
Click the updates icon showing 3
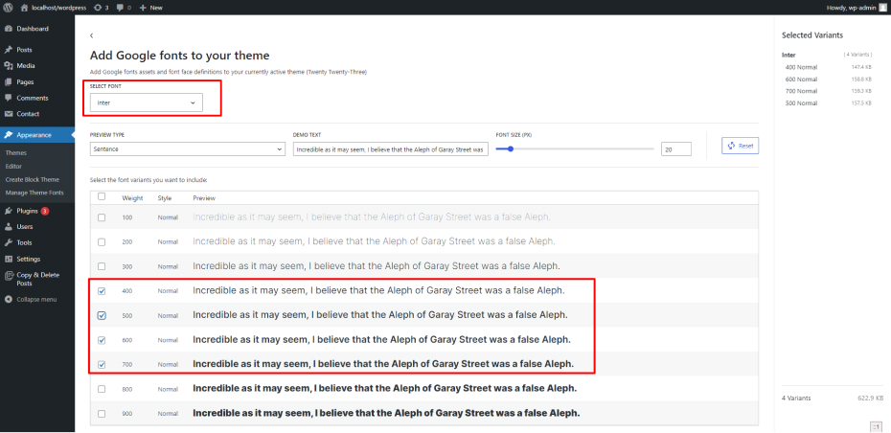(x=98, y=8)
